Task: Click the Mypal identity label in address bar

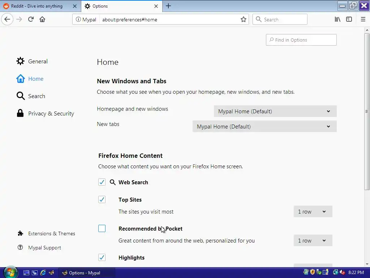Action: click(89, 20)
